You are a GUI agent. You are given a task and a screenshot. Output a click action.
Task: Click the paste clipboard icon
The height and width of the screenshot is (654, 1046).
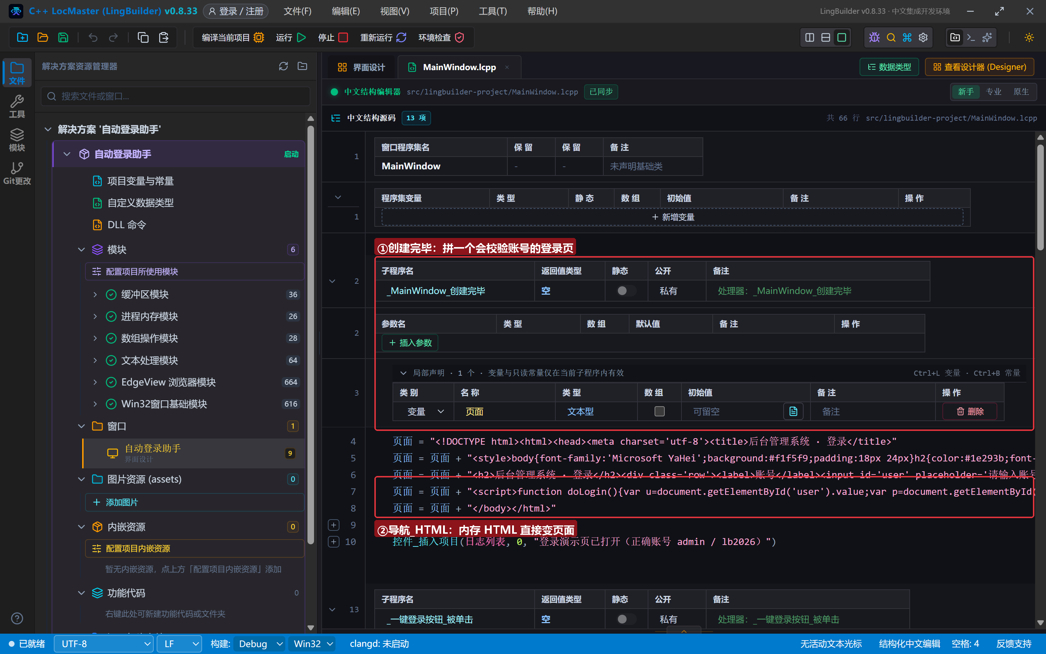pyautogui.click(x=164, y=38)
